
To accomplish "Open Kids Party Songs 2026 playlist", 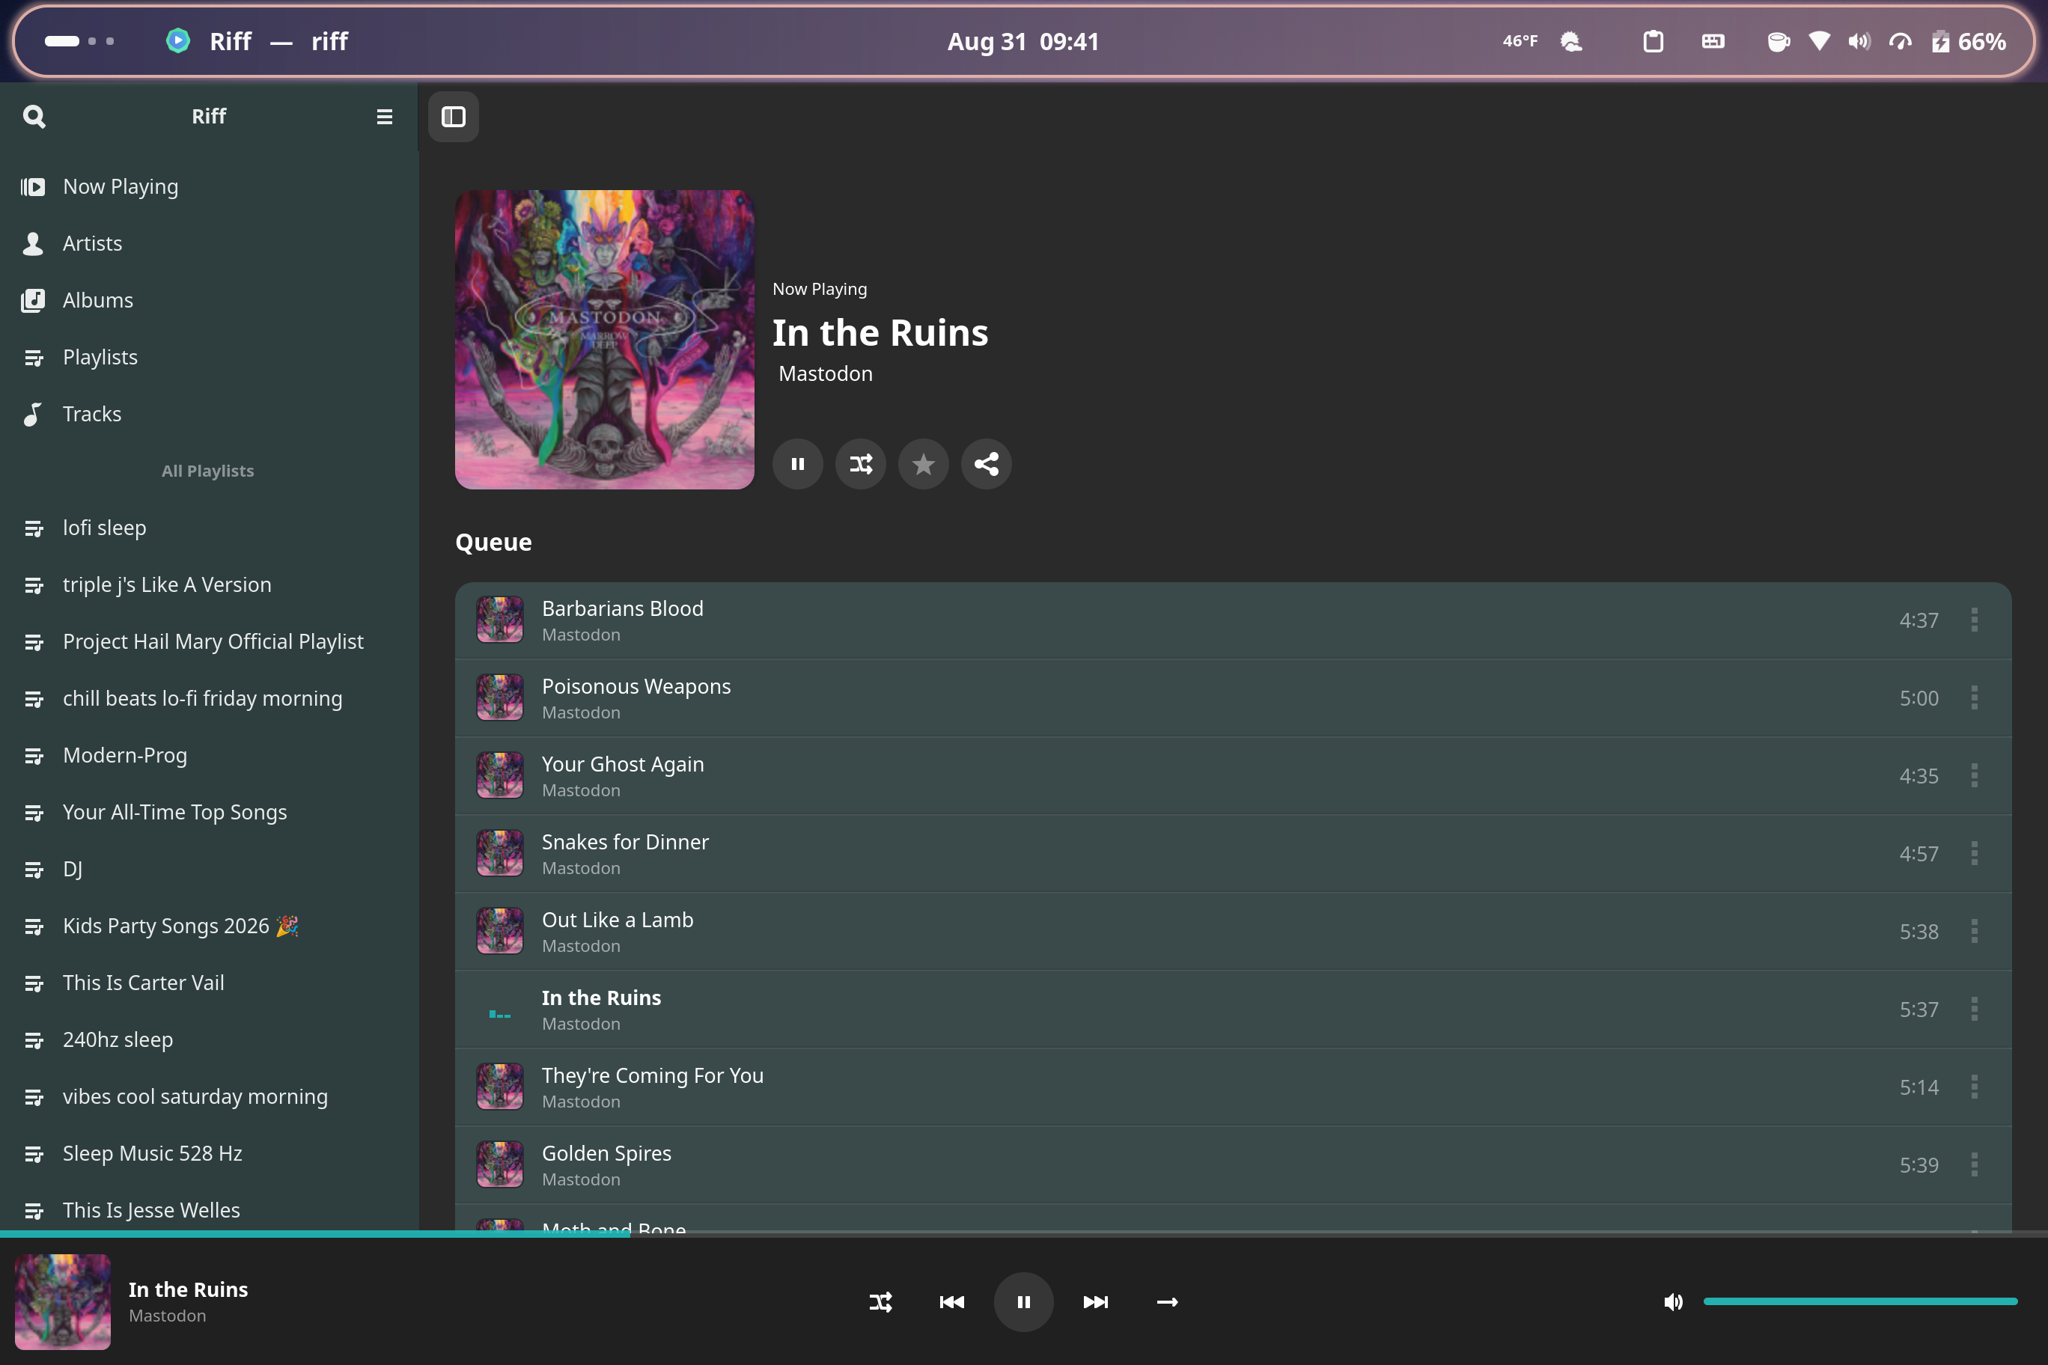I will pos(209,926).
